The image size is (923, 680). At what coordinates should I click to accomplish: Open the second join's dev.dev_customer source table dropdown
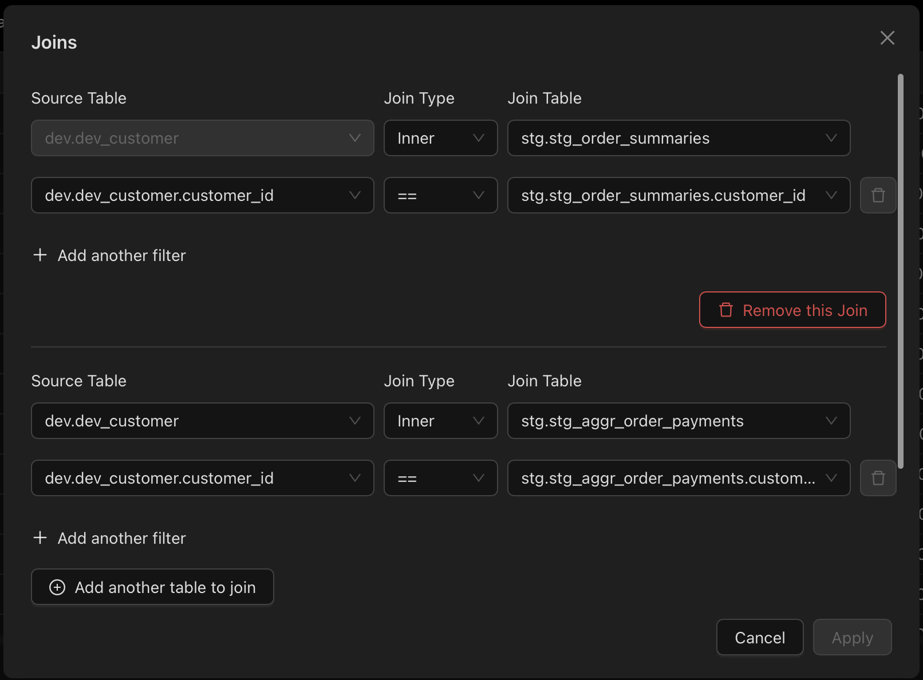coord(202,421)
